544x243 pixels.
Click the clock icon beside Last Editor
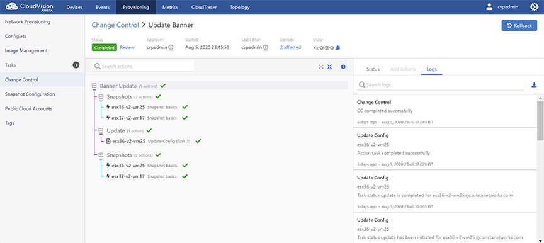[x=266, y=48]
